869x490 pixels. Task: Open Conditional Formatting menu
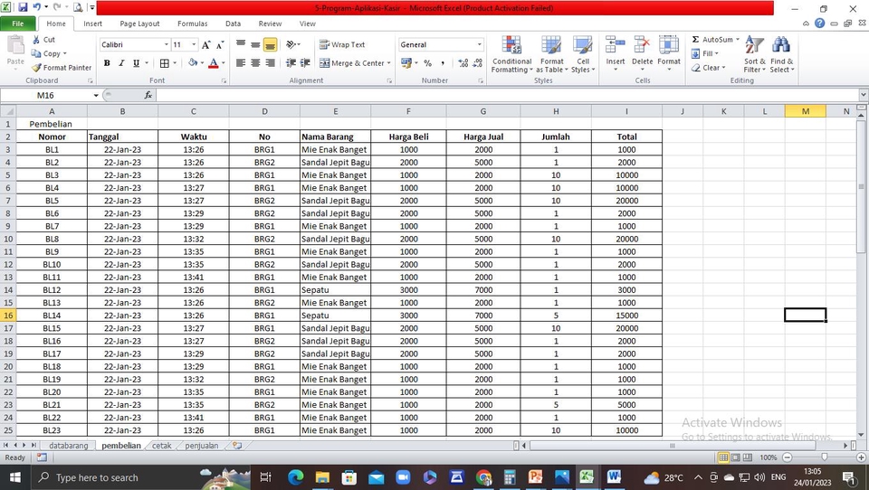coord(511,54)
